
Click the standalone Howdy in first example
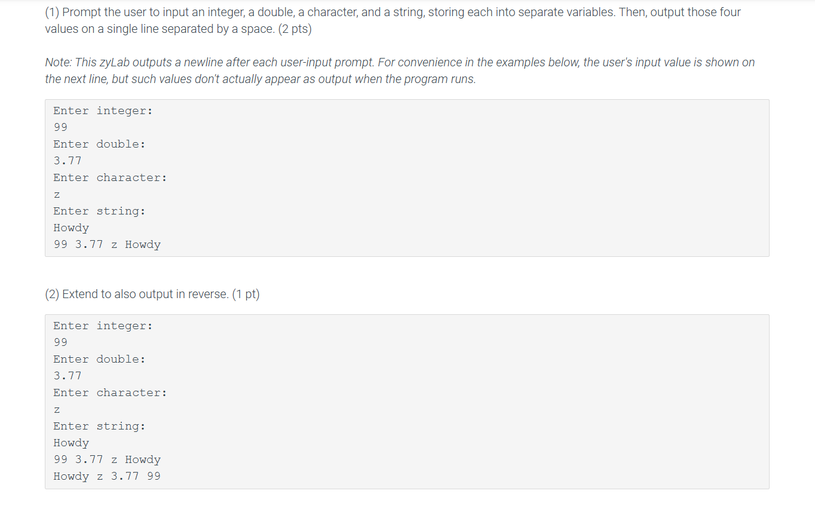pyautogui.click(x=71, y=228)
